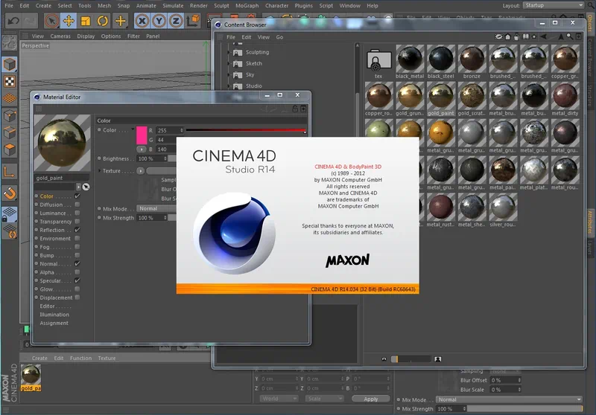This screenshot has height=415, width=596.
Task: Click the Mix Strength slider in Attributes panel
Action: click(x=525, y=408)
